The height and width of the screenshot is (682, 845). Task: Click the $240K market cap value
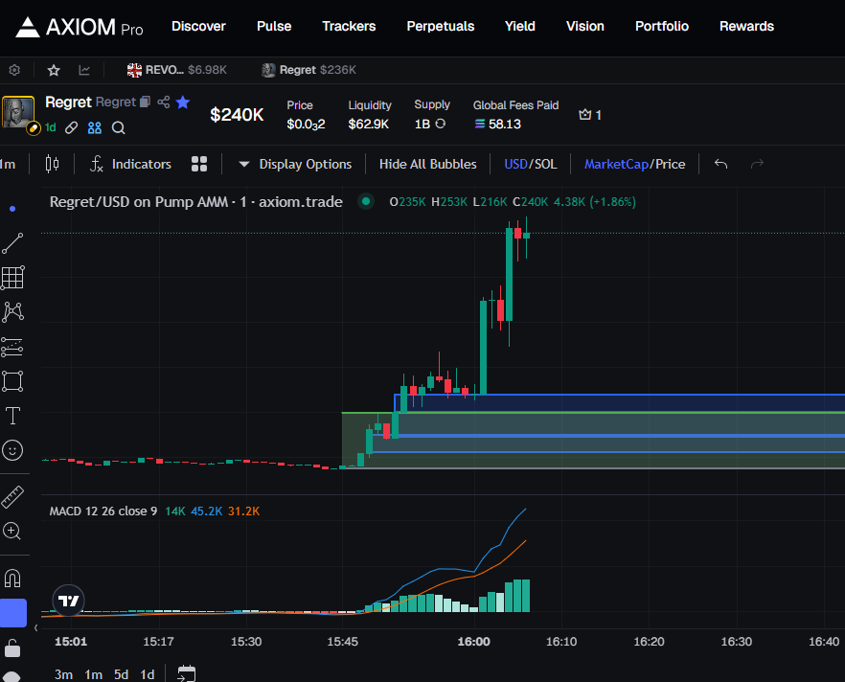237,115
